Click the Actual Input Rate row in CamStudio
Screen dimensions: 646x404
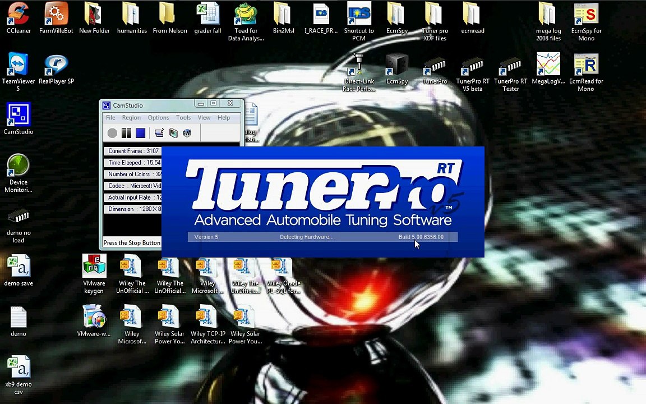coord(133,197)
